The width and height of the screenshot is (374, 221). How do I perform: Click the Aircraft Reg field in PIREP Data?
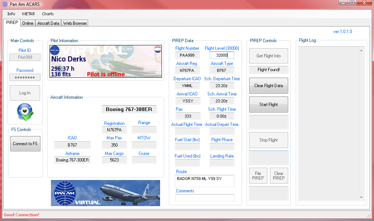pyautogui.click(x=187, y=70)
